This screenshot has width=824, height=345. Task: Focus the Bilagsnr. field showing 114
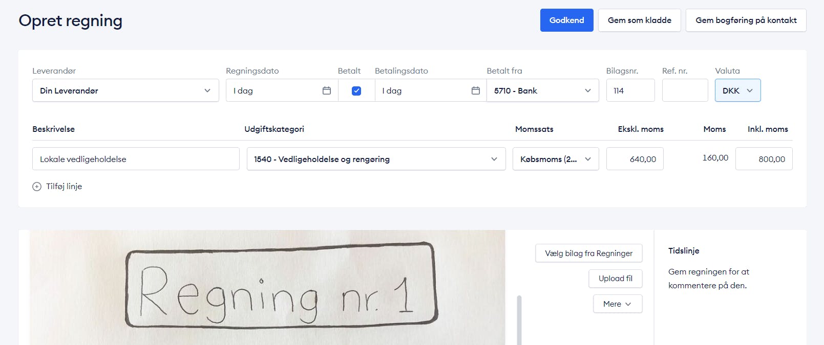630,90
